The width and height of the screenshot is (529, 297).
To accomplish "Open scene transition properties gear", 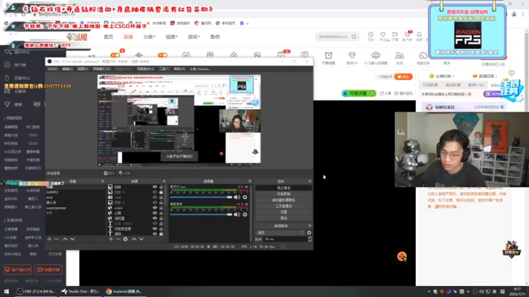I will [x=309, y=233].
